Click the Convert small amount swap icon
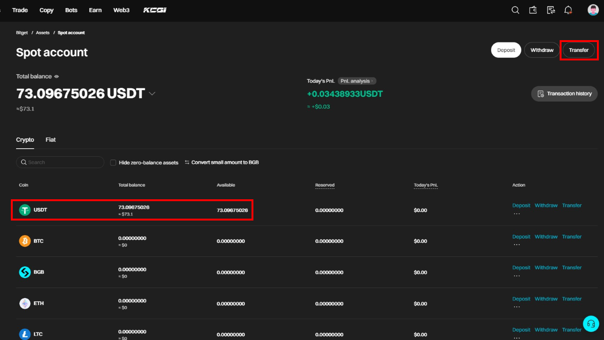604x340 pixels. pos(187,162)
